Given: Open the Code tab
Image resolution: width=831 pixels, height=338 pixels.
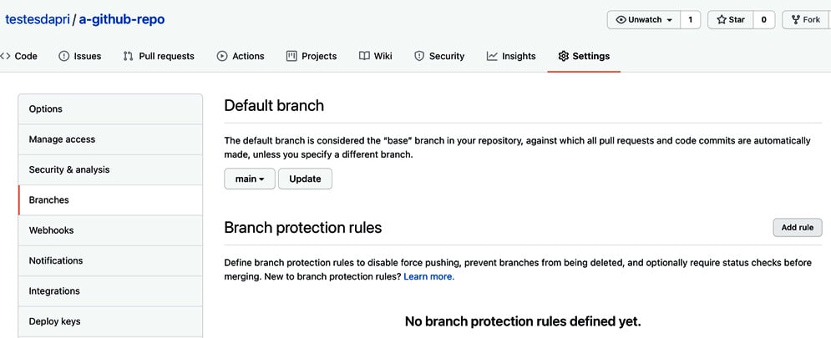Looking at the screenshot, I should [x=19, y=56].
